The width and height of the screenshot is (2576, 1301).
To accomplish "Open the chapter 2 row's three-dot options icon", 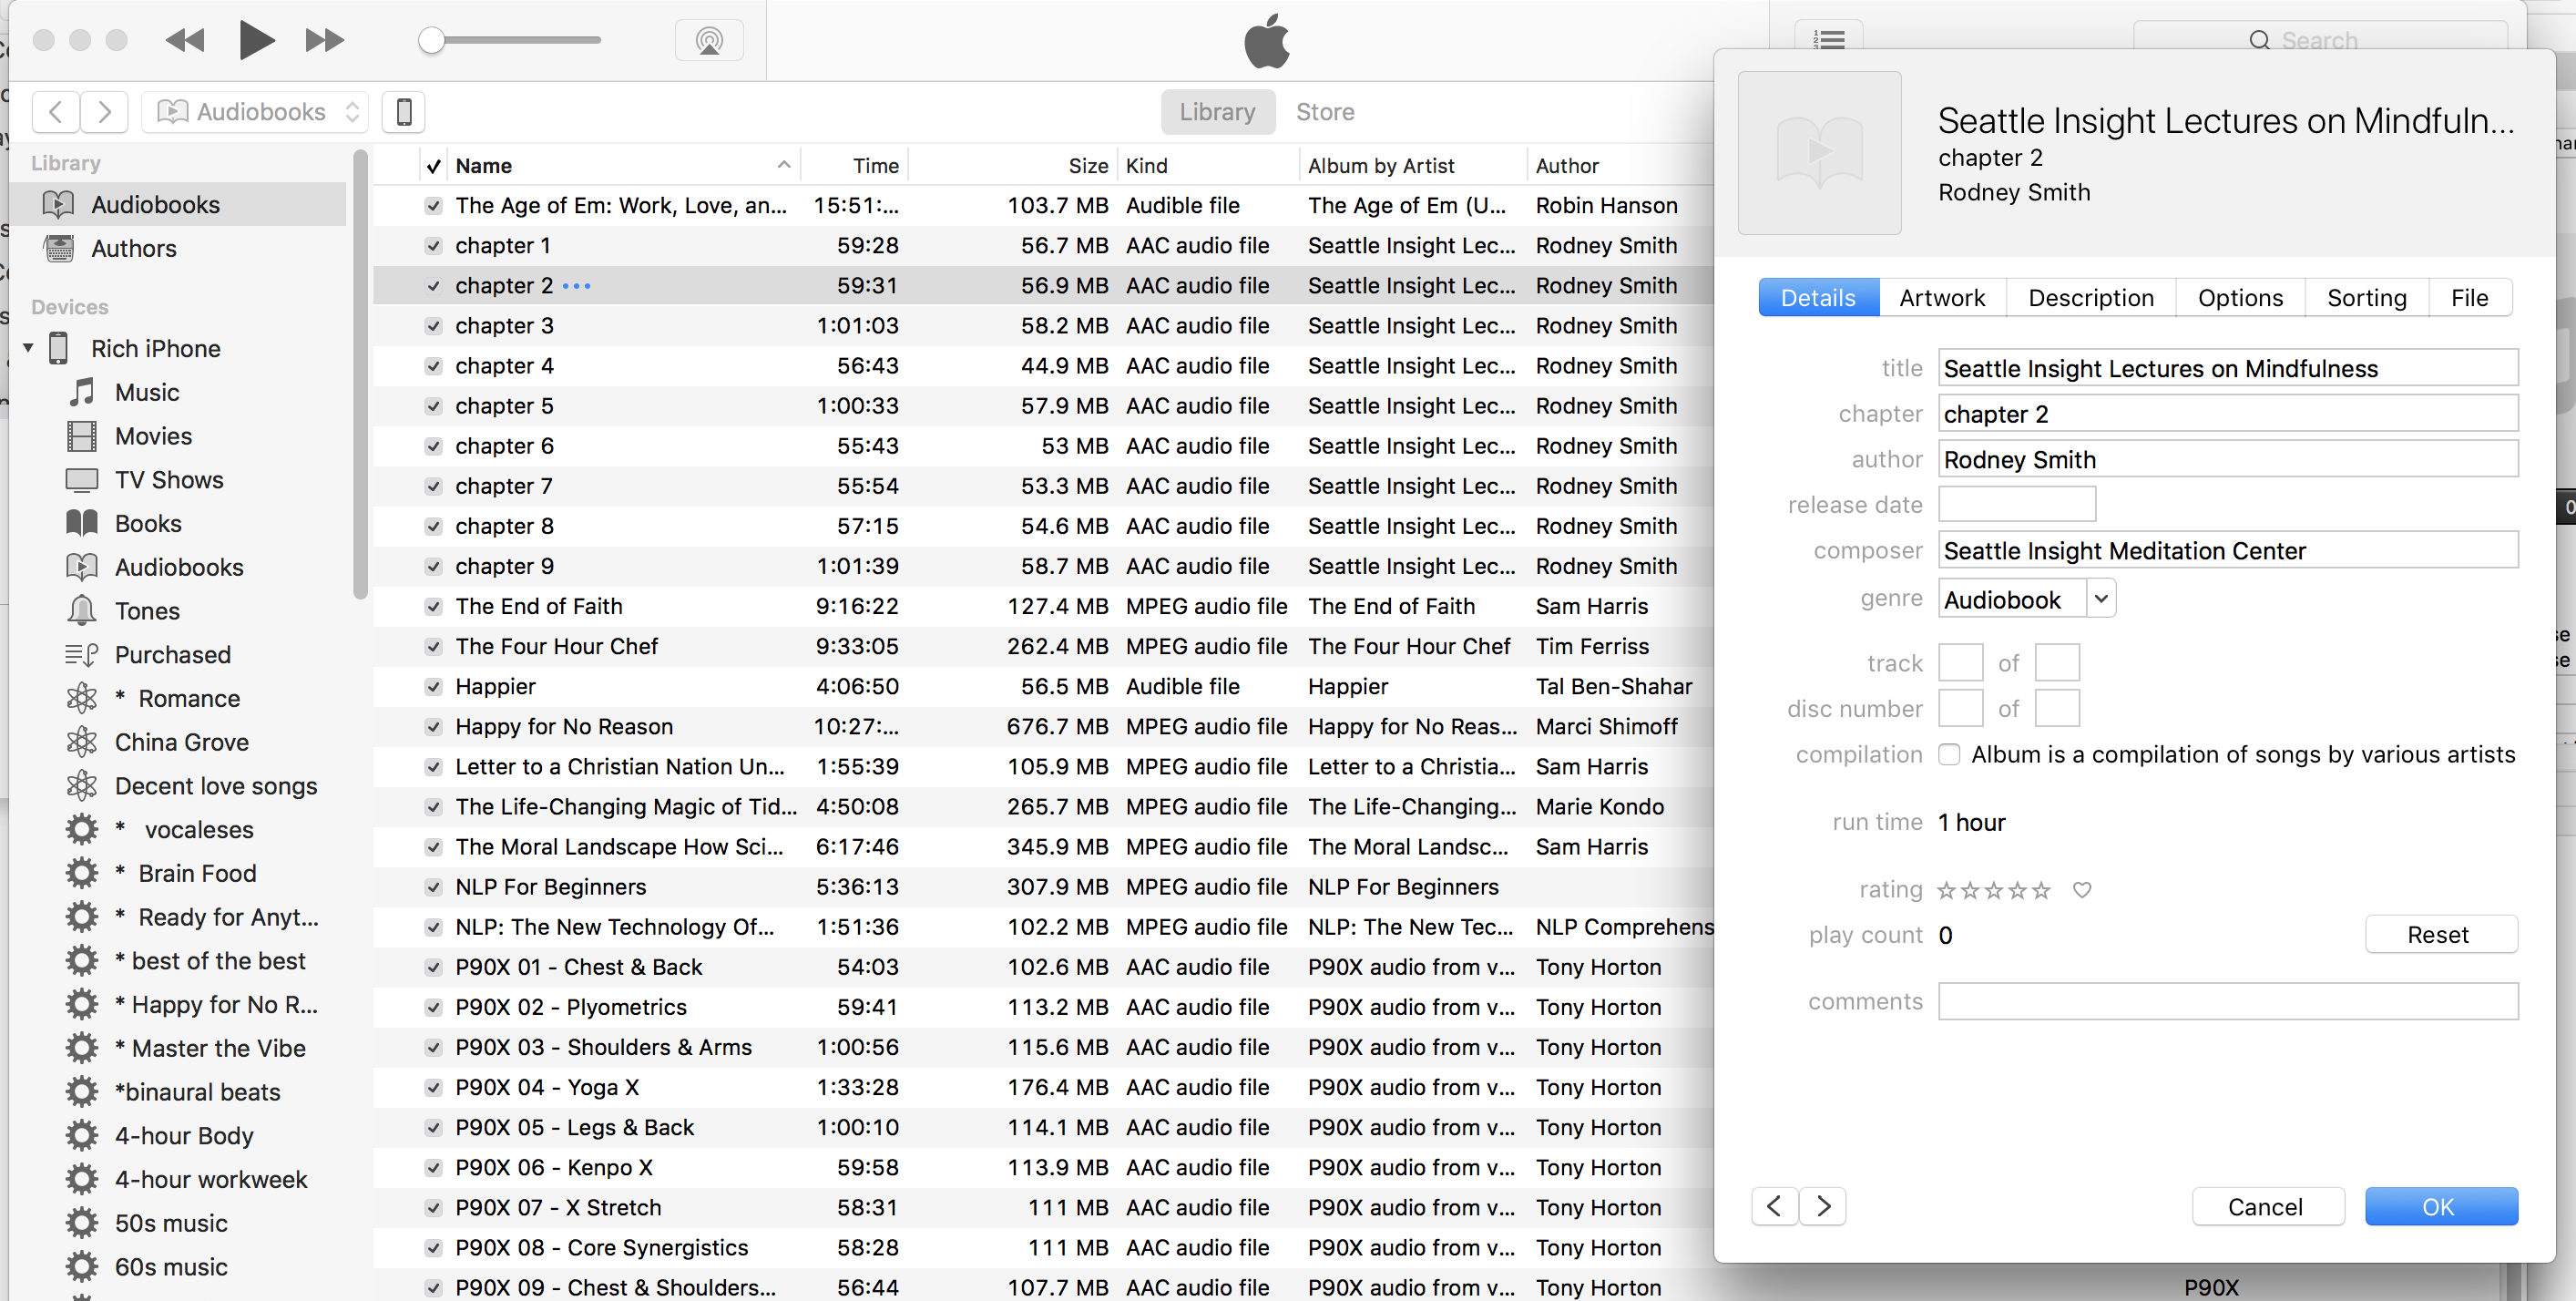I will [577, 286].
